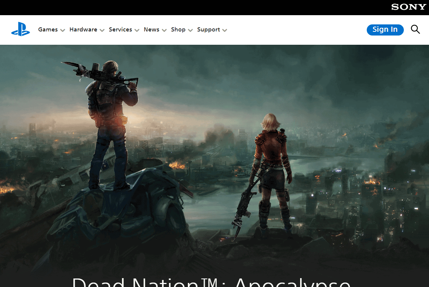Expand the Services dropdown chevron

pos(137,30)
